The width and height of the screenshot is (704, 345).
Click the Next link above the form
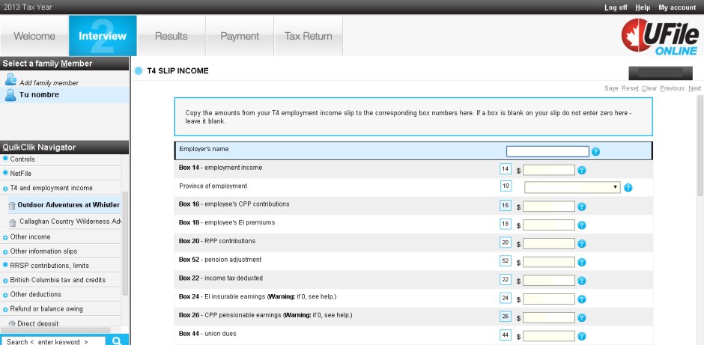pyautogui.click(x=694, y=88)
